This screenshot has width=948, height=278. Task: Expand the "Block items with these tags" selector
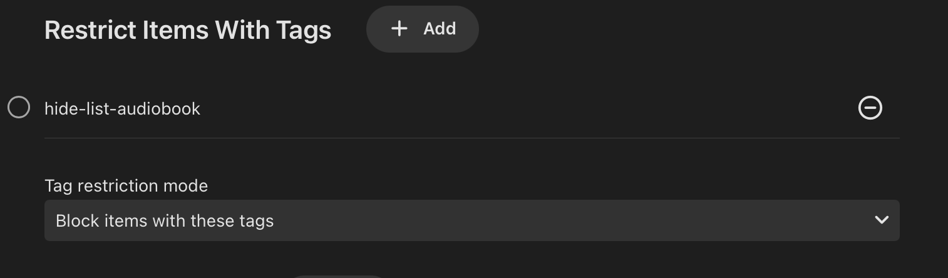tap(471, 220)
